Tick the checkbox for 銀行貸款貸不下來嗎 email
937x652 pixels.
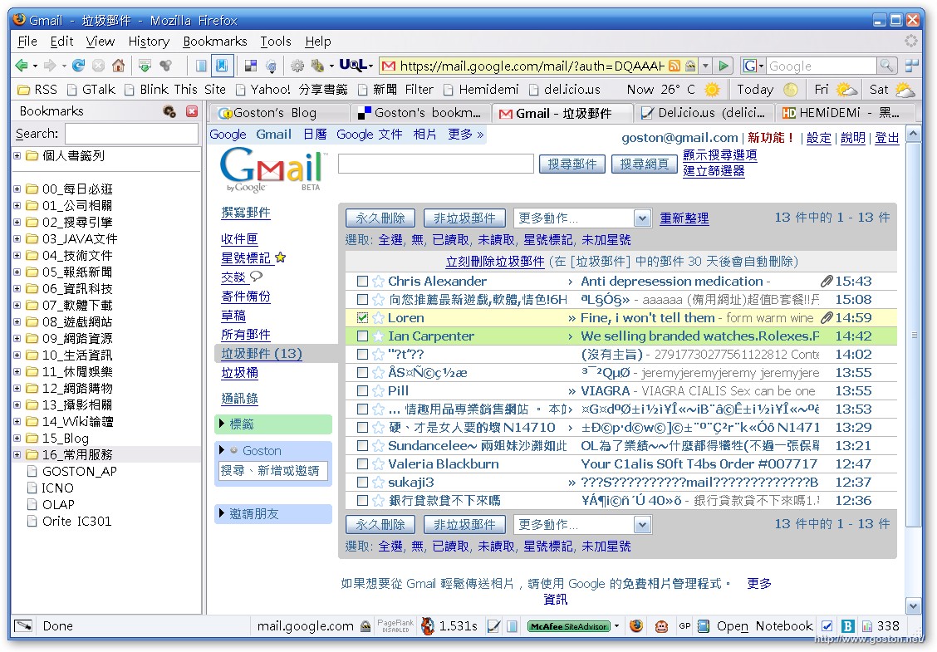(362, 501)
